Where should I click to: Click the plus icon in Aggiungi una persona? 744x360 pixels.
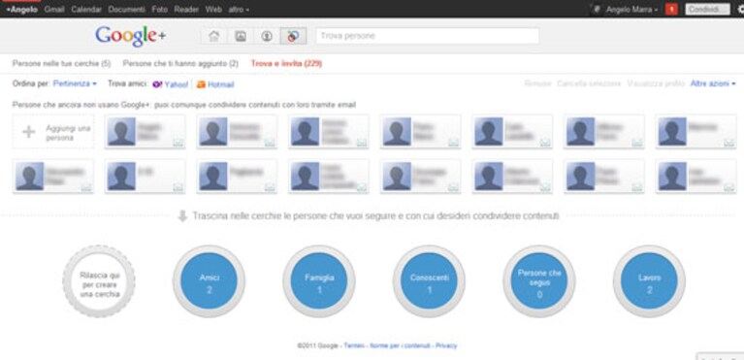point(29,132)
